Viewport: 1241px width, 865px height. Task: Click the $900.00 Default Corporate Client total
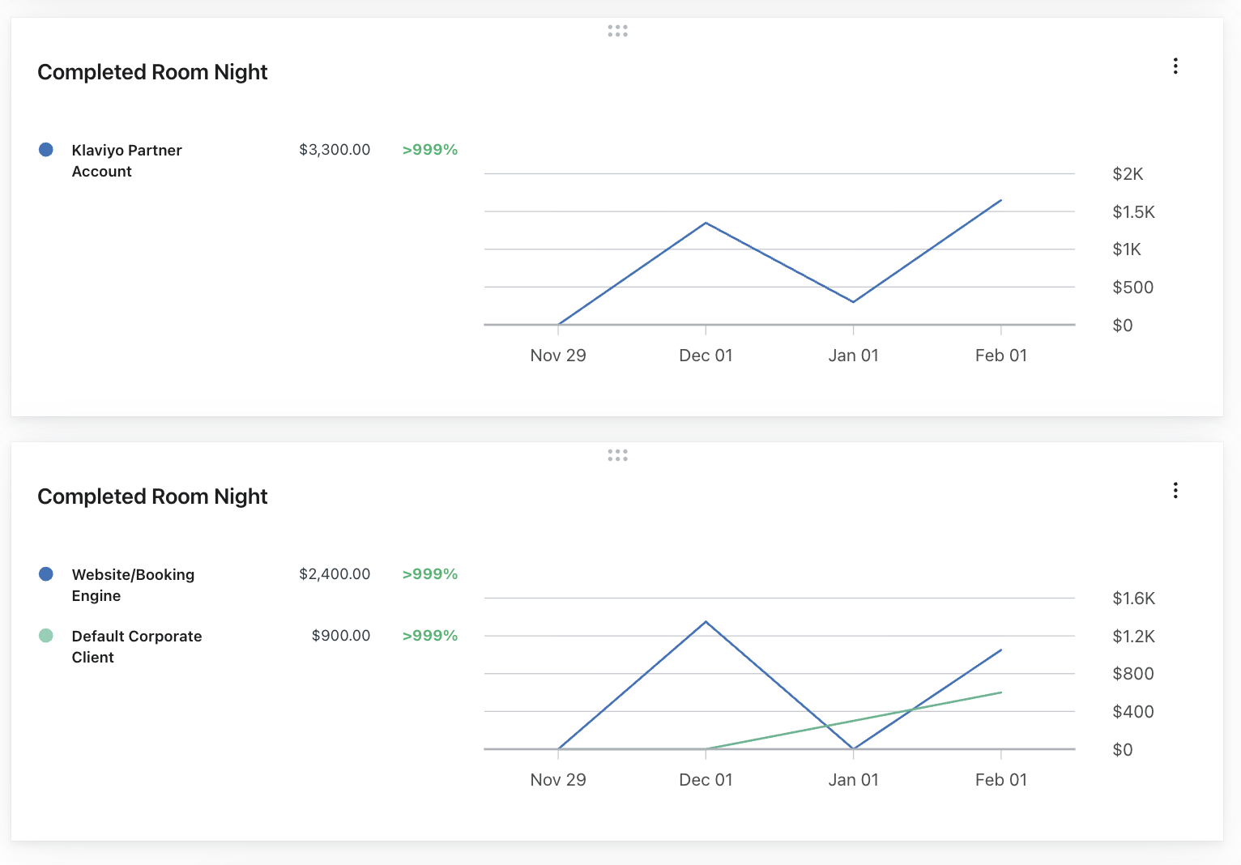click(340, 636)
